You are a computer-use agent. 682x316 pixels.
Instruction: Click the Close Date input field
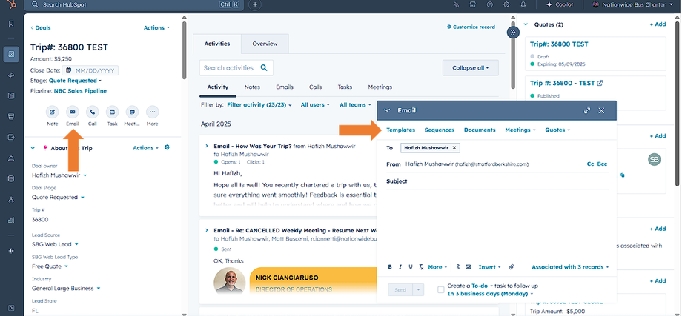click(90, 70)
